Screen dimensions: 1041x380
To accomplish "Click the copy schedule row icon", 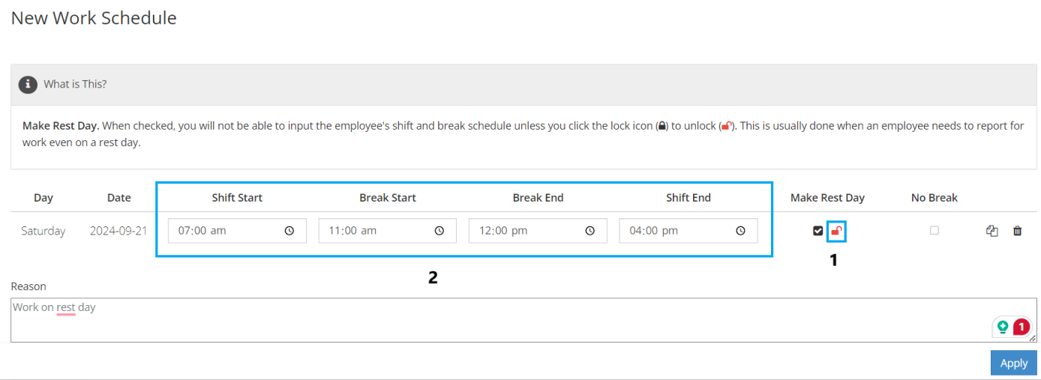I will 991,231.
